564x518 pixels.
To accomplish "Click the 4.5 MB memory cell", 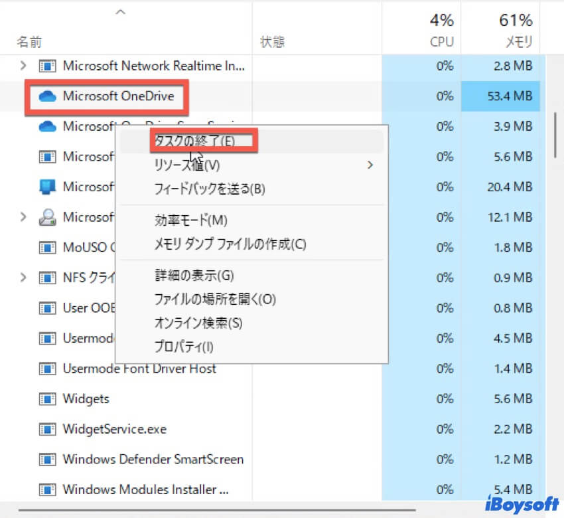I will click(x=500, y=338).
